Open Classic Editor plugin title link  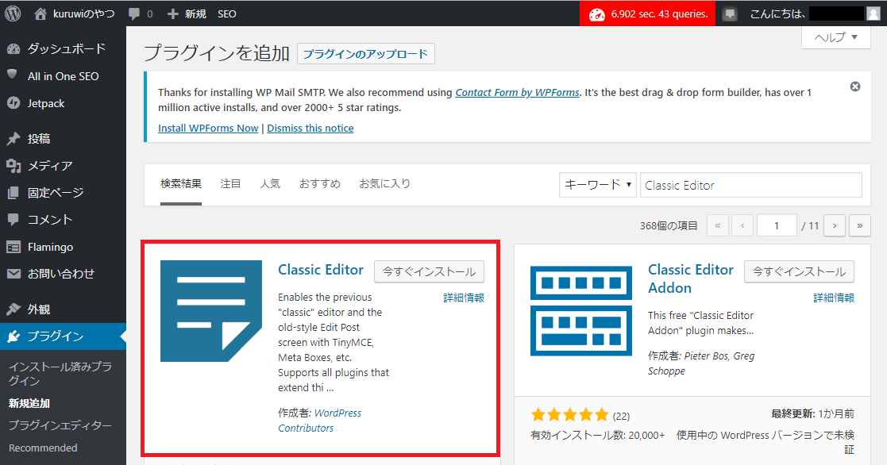pos(321,270)
